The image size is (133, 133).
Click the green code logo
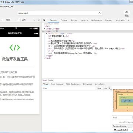15,48
